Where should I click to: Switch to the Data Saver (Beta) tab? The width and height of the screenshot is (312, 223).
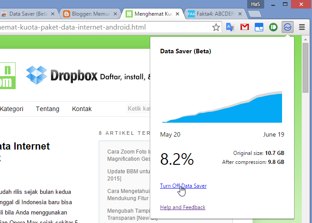pos(28,14)
